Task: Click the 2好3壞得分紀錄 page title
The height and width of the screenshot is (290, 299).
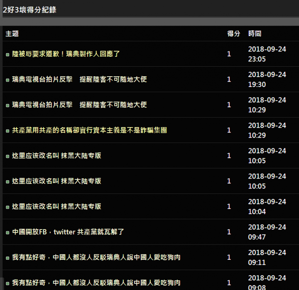Action: point(29,10)
